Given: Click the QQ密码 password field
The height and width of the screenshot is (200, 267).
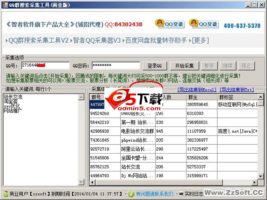Looking at the screenshot, I should tap(116, 66).
